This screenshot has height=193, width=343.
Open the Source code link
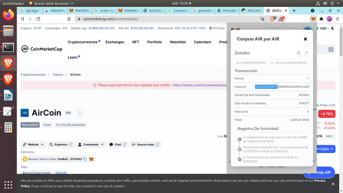click(146, 144)
